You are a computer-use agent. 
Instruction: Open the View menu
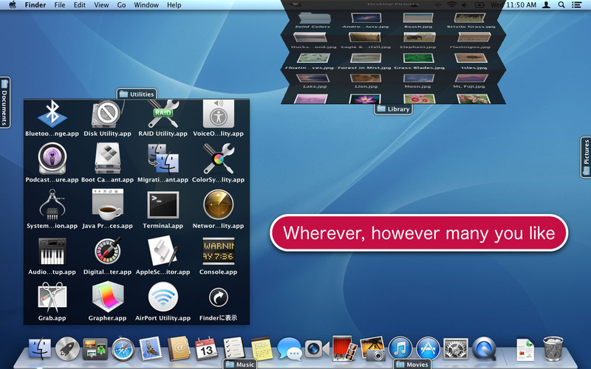(101, 5)
